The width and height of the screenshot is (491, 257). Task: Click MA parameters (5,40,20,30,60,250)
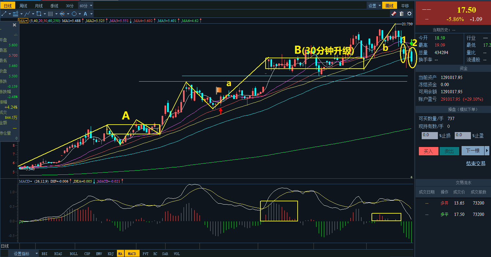pyautogui.click(x=45, y=20)
